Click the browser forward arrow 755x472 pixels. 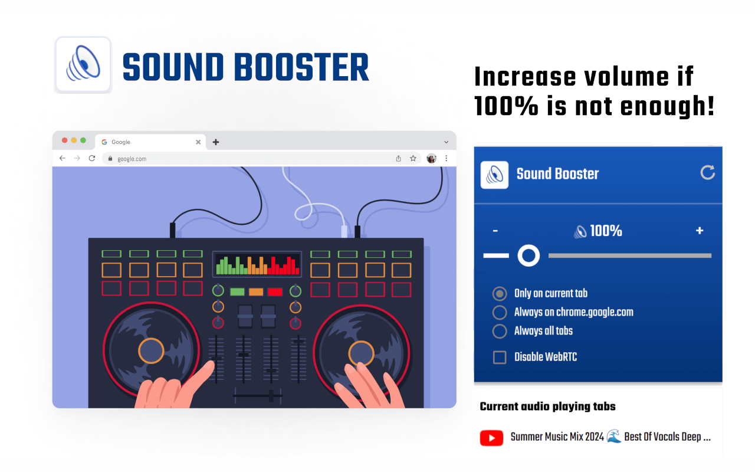(77, 158)
